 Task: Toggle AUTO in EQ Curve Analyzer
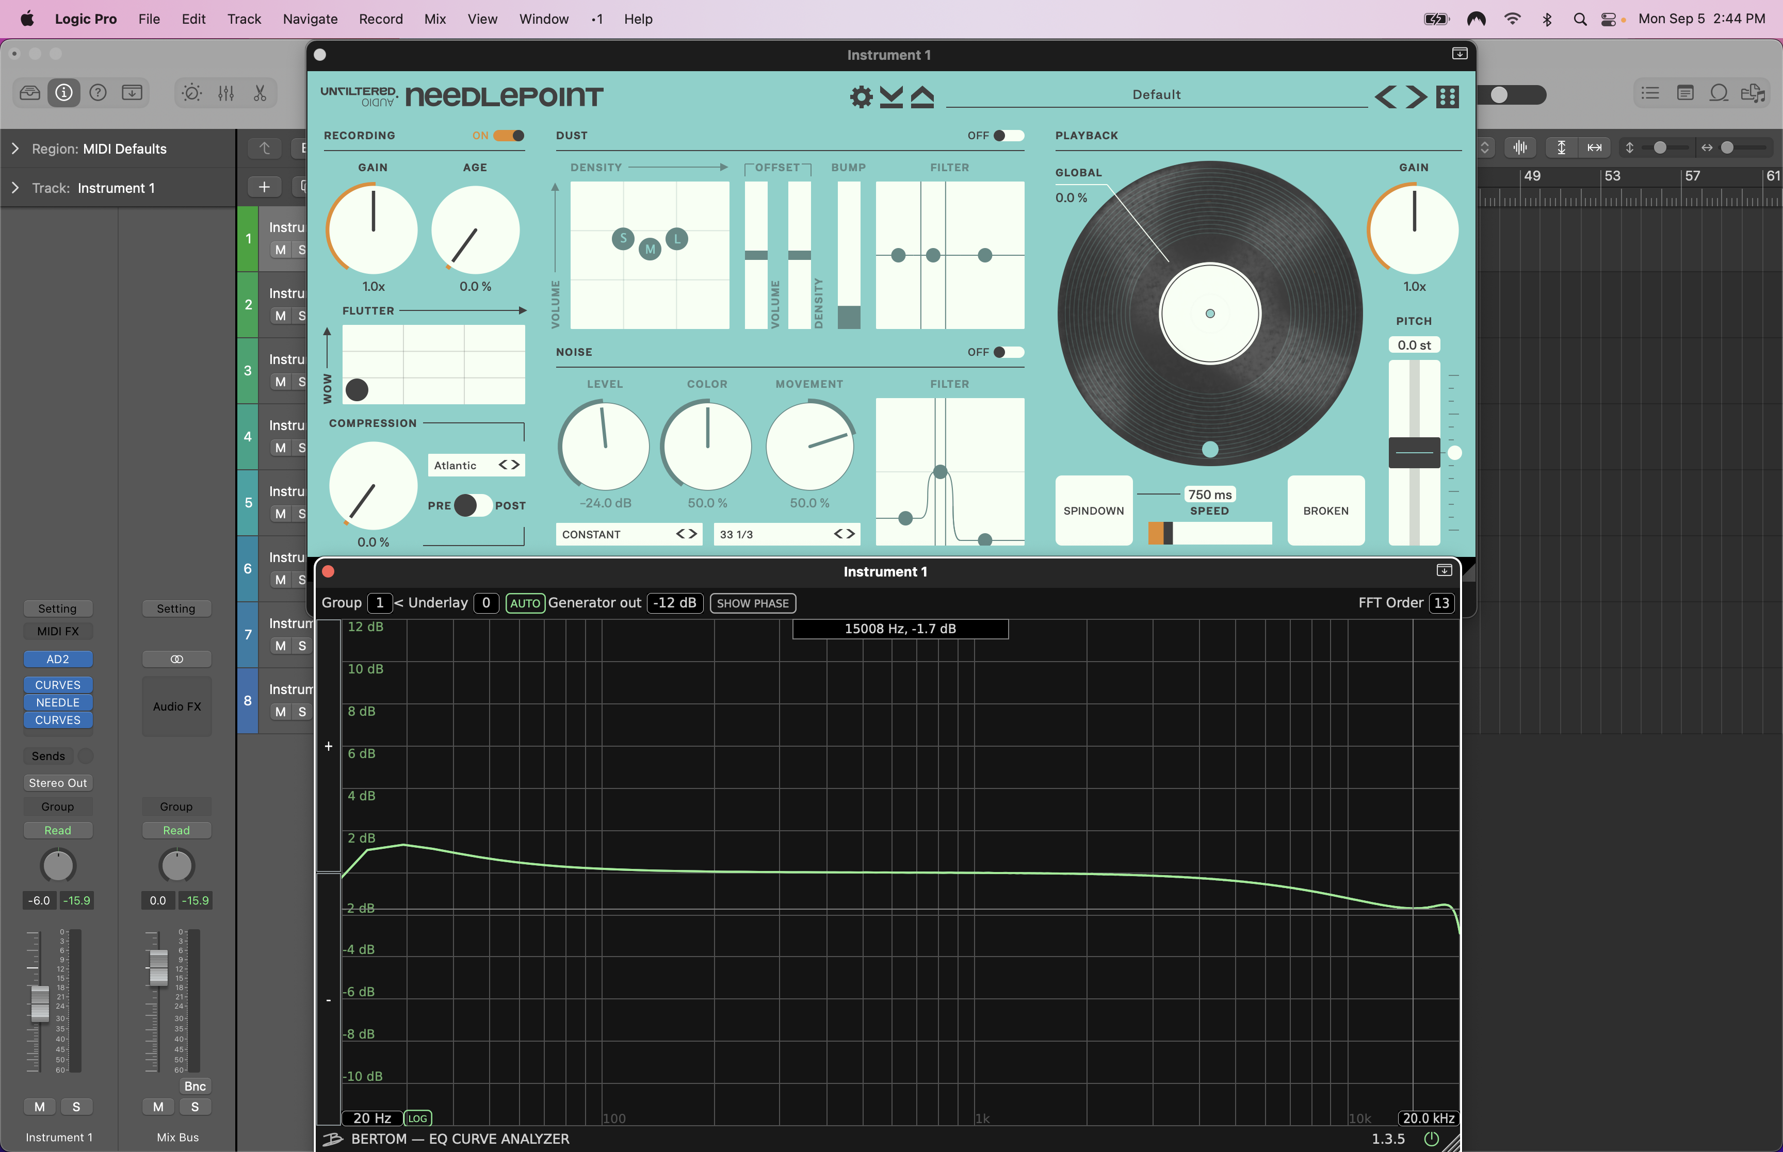[525, 604]
